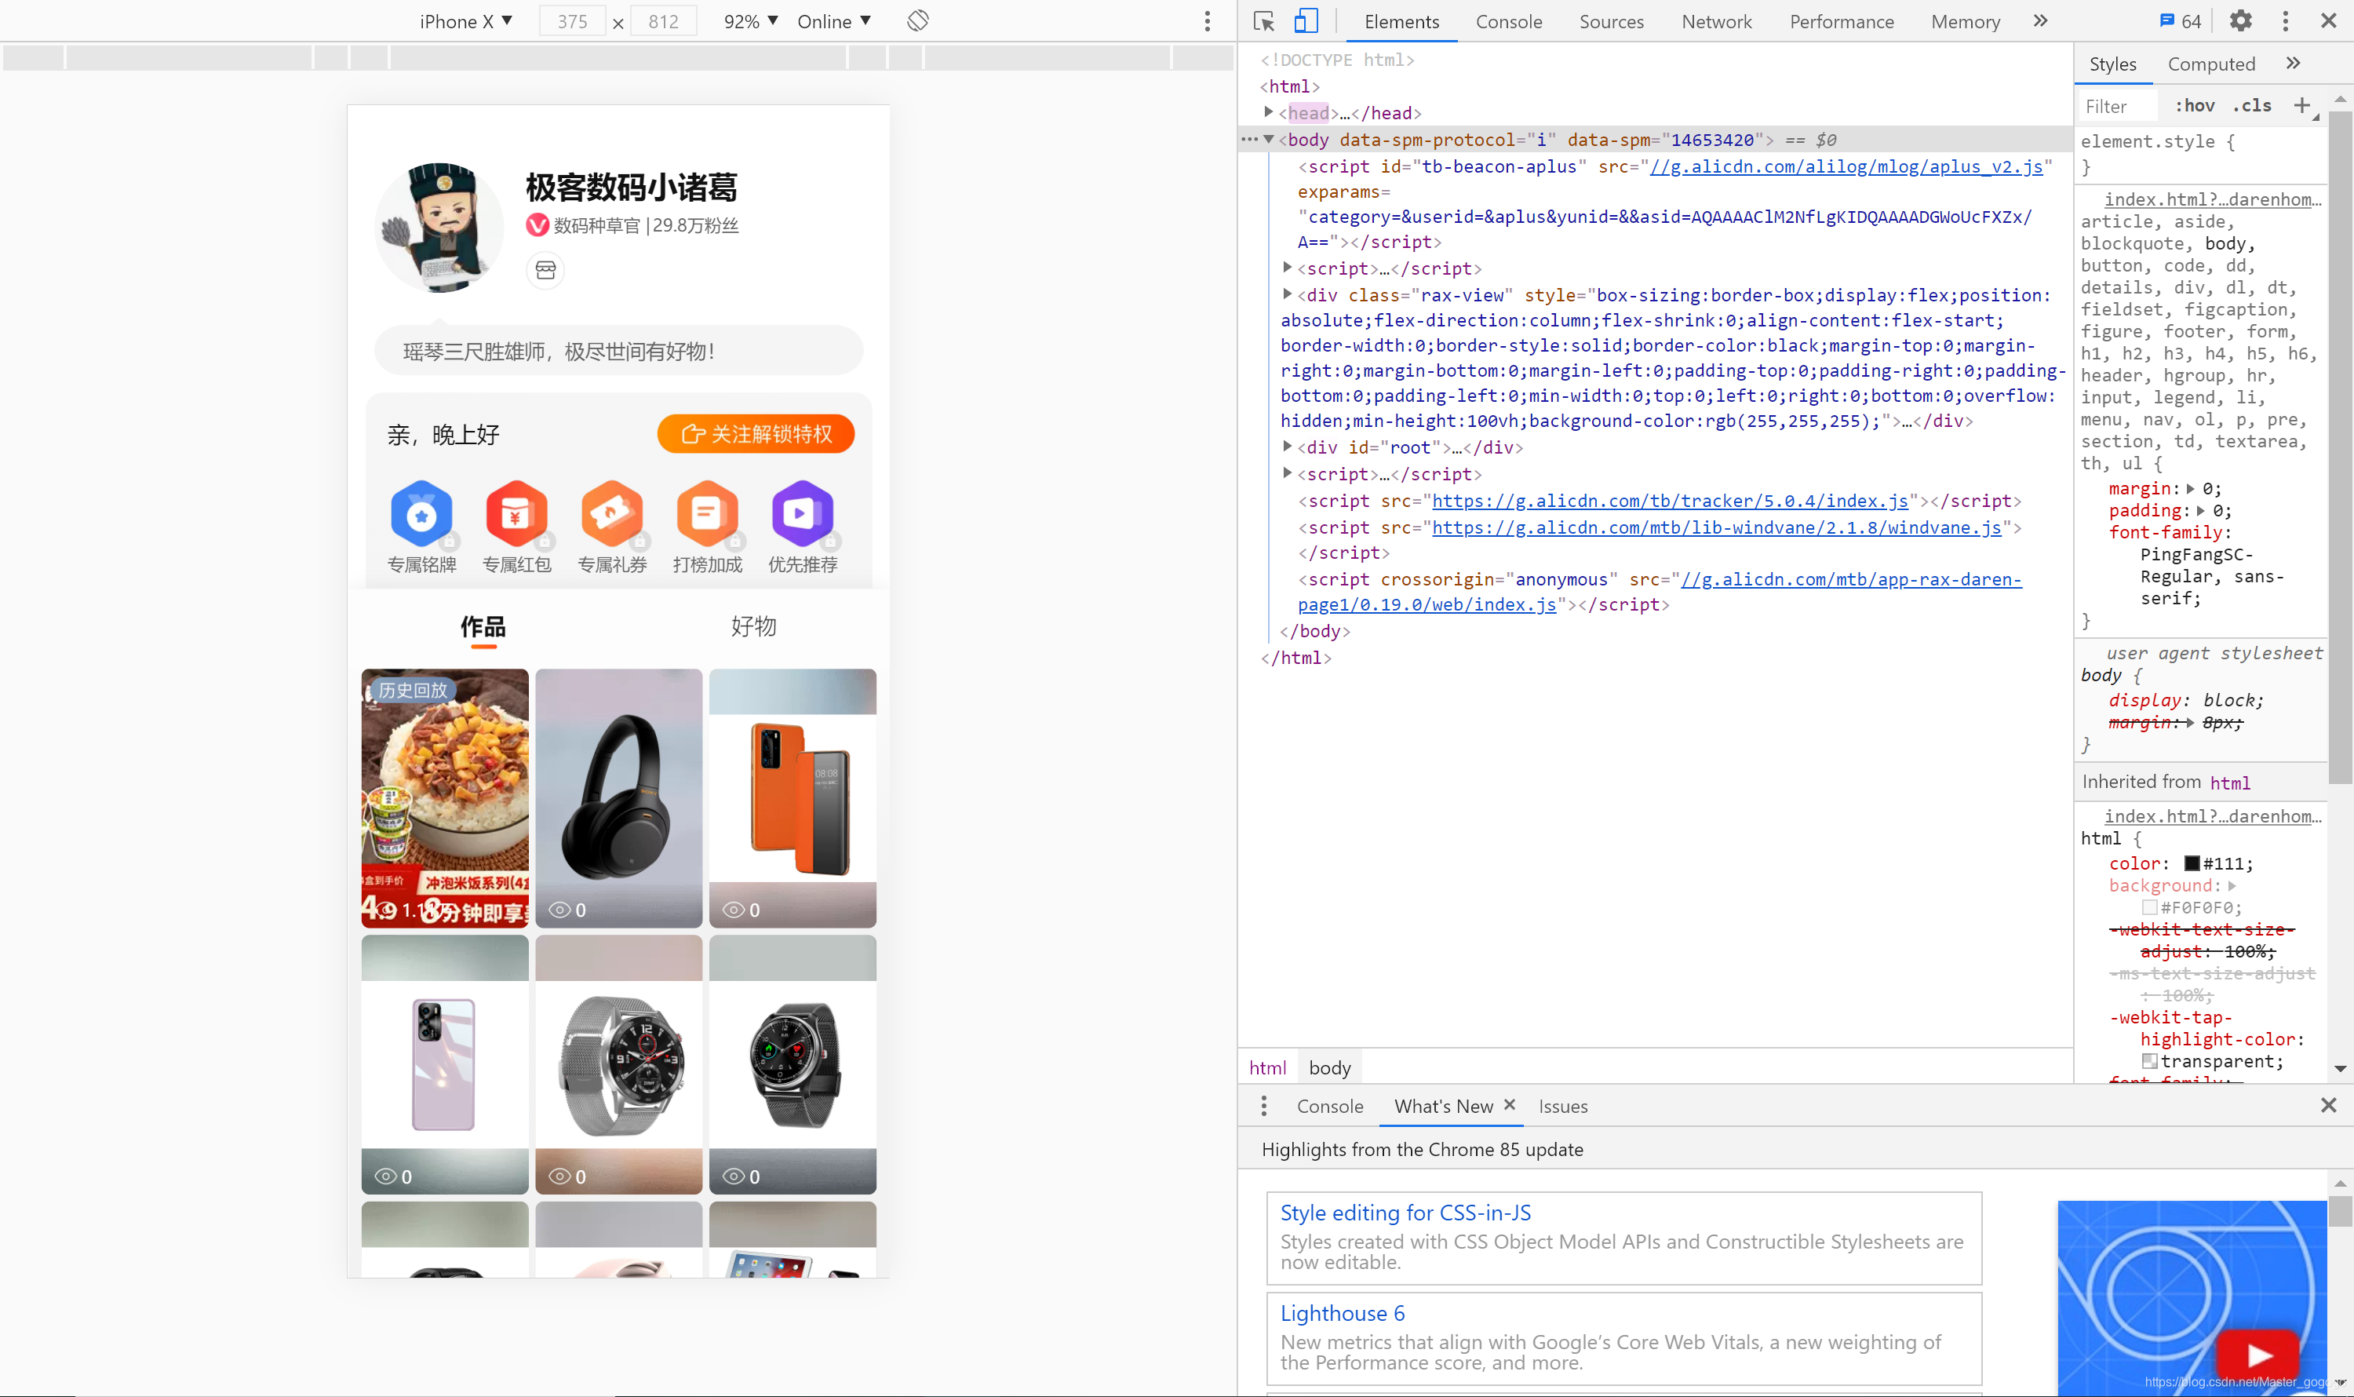Click the new style rule plus icon
The image size is (2354, 1397).
coord(2302,105)
